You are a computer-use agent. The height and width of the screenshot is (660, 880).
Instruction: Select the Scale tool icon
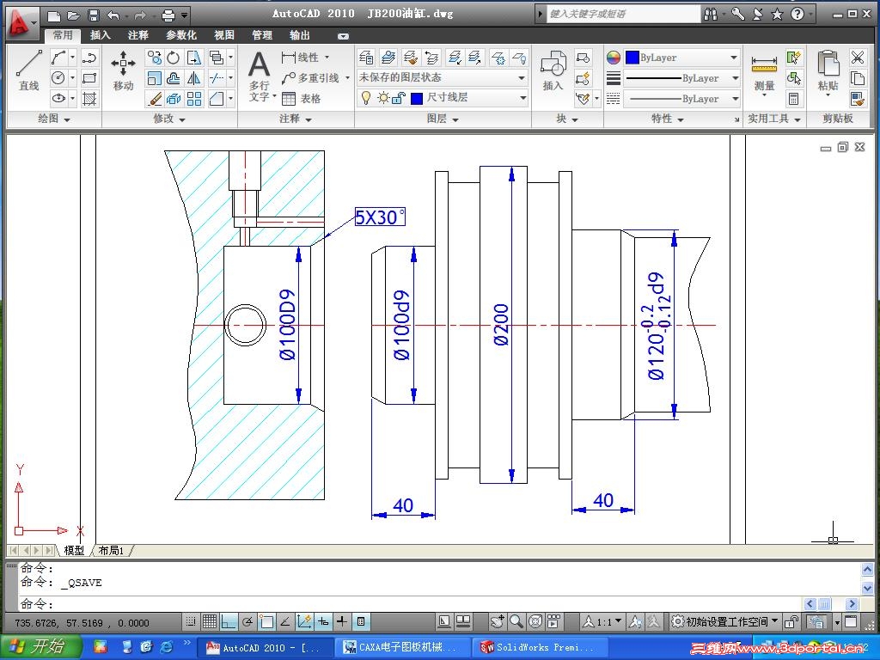(x=154, y=78)
